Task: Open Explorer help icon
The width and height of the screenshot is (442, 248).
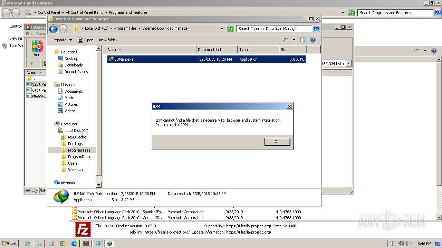Action: [313, 40]
